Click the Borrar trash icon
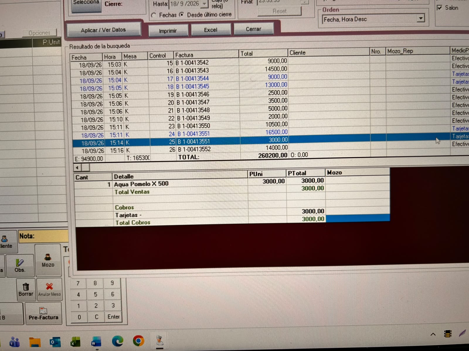Image resolution: width=469 pixels, height=351 pixels. click(x=26, y=289)
